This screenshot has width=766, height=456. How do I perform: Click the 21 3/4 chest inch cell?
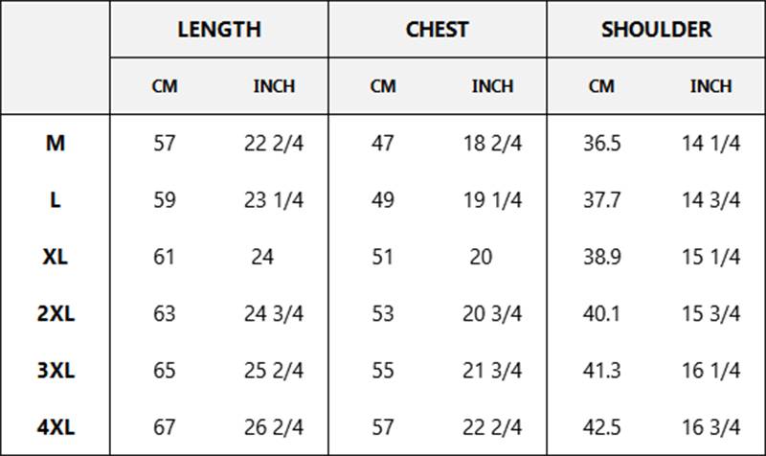click(x=492, y=370)
